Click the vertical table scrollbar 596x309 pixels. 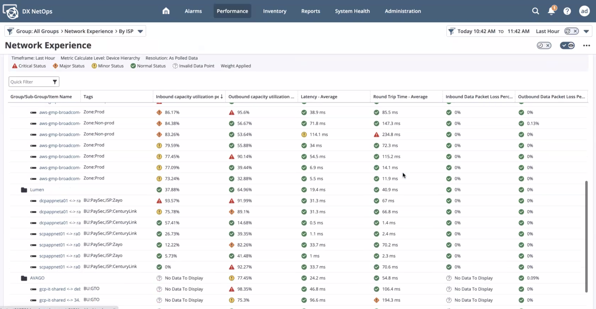point(586,236)
